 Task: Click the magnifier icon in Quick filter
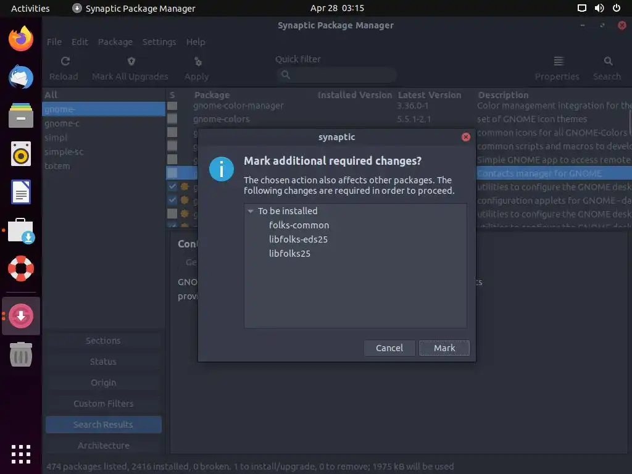[285, 75]
